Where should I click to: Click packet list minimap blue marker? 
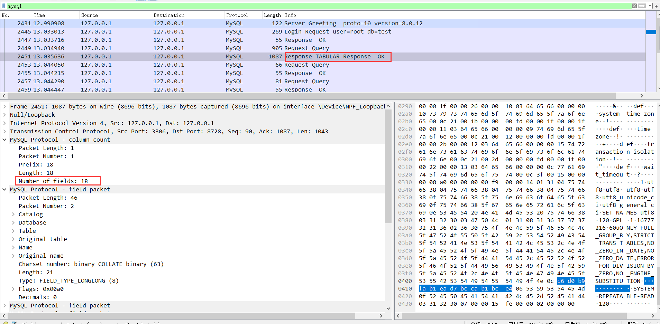(651, 32)
